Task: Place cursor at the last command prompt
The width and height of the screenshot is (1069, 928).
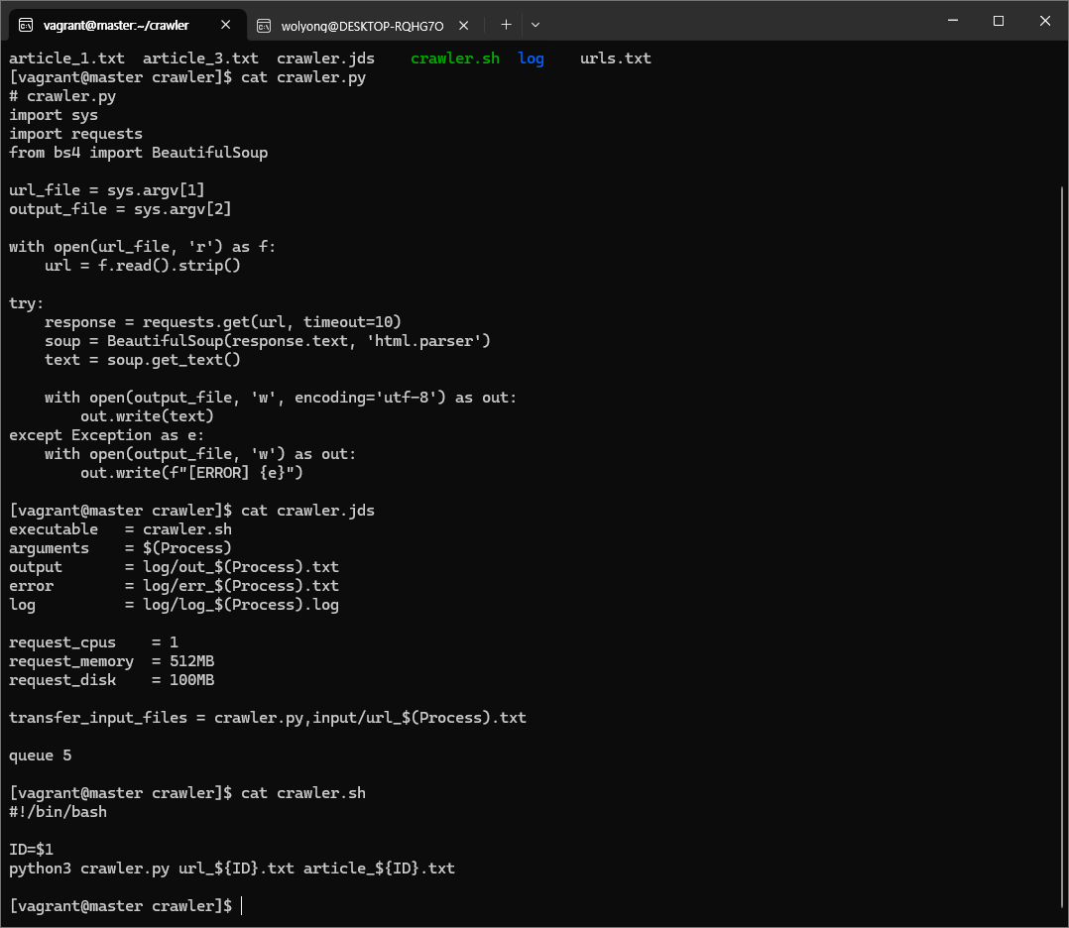Action: tap(241, 906)
